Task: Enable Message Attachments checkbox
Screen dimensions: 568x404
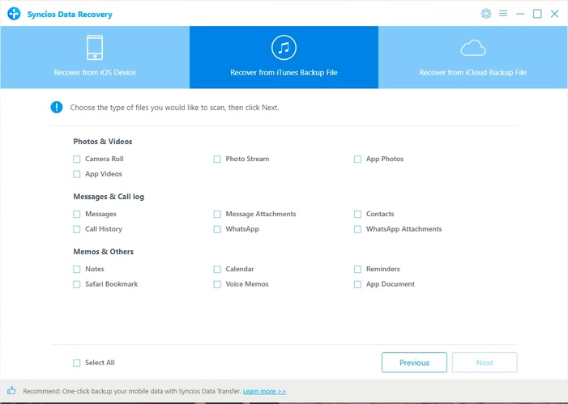Action: click(x=217, y=214)
